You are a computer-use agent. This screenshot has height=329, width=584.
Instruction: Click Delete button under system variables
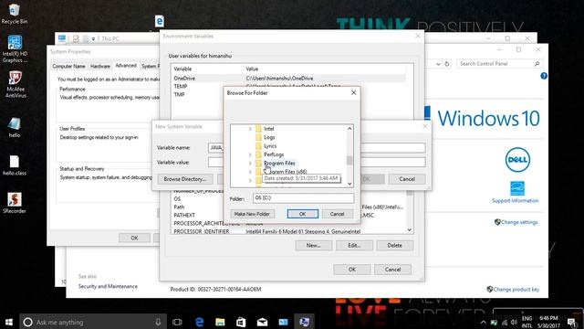click(x=395, y=245)
